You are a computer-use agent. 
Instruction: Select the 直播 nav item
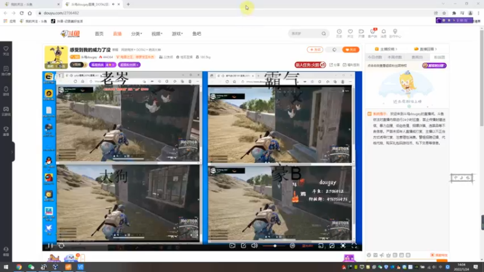(117, 34)
